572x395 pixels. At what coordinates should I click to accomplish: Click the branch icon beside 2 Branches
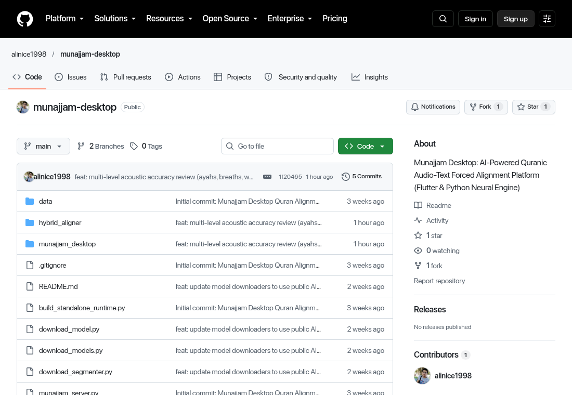pyautogui.click(x=81, y=146)
